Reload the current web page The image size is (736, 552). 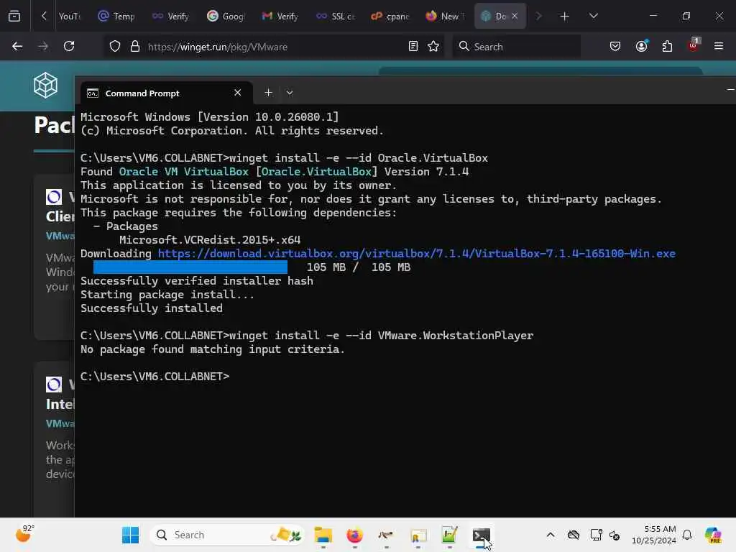pyautogui.click(x=69, y=46)
